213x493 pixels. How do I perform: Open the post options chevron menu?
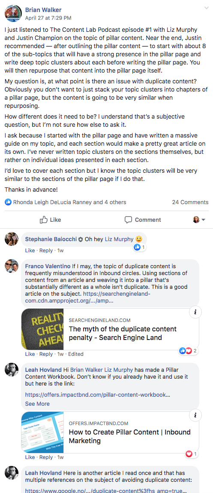point(206,8)
